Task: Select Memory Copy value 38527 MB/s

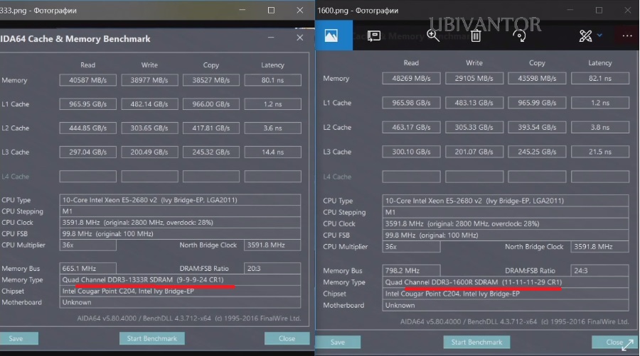Action: (211, 80)
